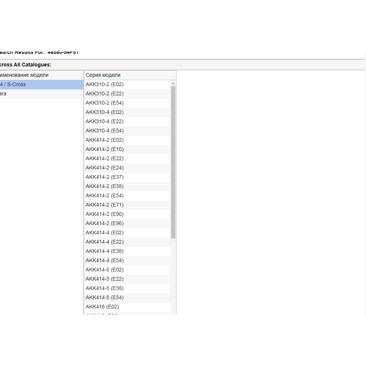The width and height of the screenshot is (366, 366).
Task: Select the model row ending in 'ara'
Action: tap(41, 94)
